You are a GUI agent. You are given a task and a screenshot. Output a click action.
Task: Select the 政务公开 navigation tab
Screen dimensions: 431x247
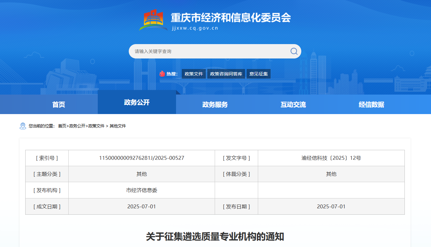[137, 102]
